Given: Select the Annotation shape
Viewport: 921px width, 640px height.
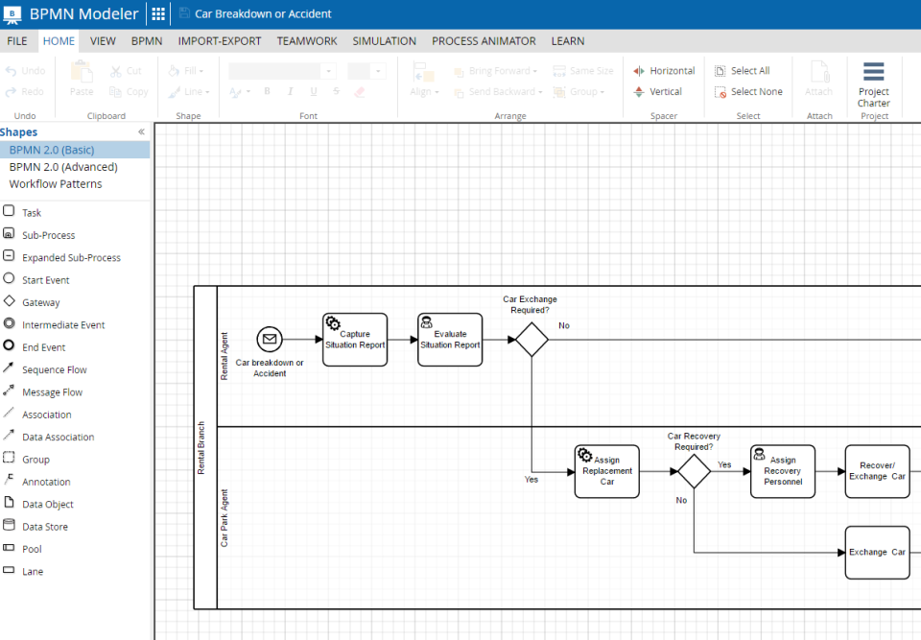Looking at the screenshot, I should pyautogui.click(x=36, y=482).
